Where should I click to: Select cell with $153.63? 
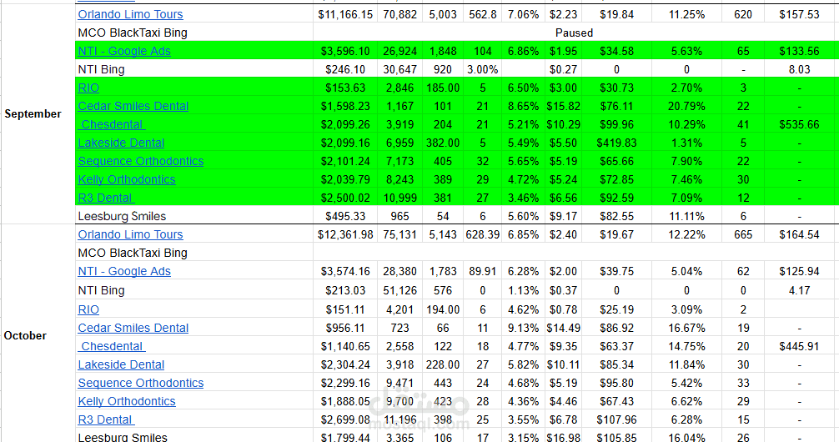pyautogui.click(x=345, y=88)
